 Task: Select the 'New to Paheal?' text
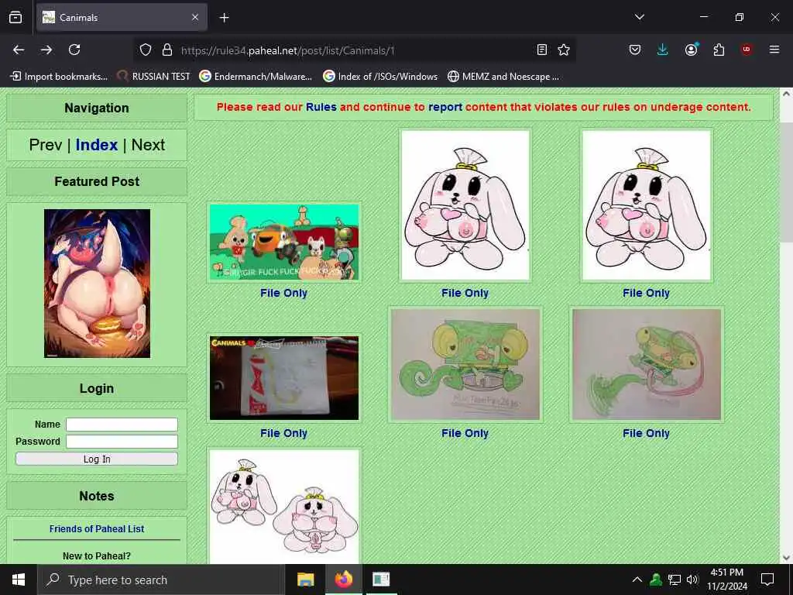[97, 556]
